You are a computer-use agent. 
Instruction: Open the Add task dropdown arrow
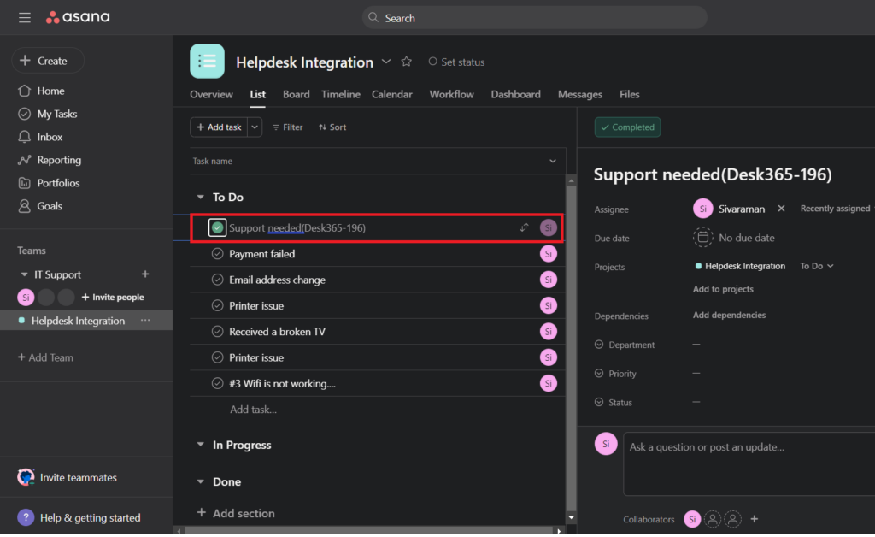click(x=255, y=127)
